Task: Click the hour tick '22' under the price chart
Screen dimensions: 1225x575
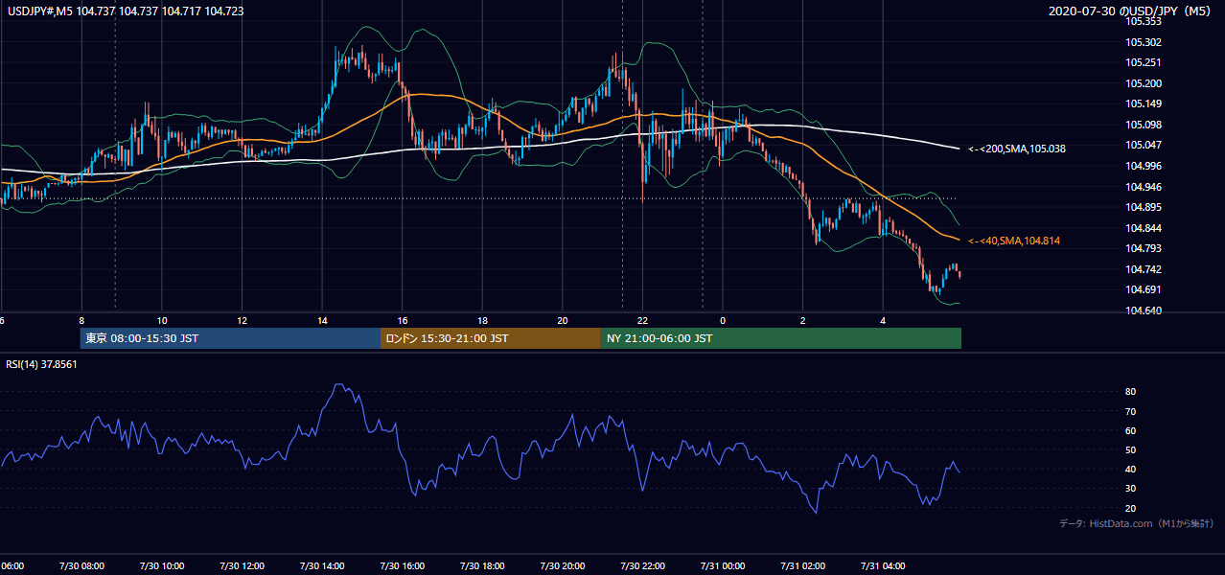Action: click(642, 320)
